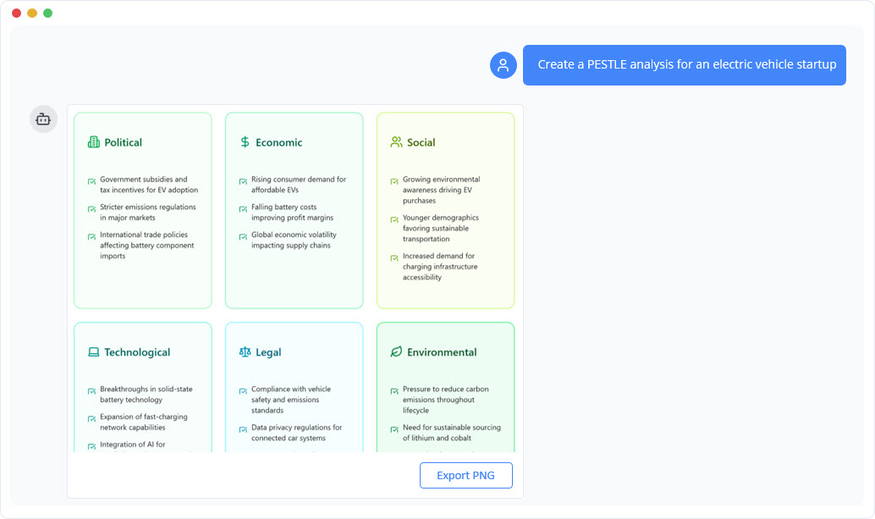This screenshot has width=875, height=519.
Task: Toggle the Pressure to reduce carbon checkbox
Action: [x=394, y=390]
